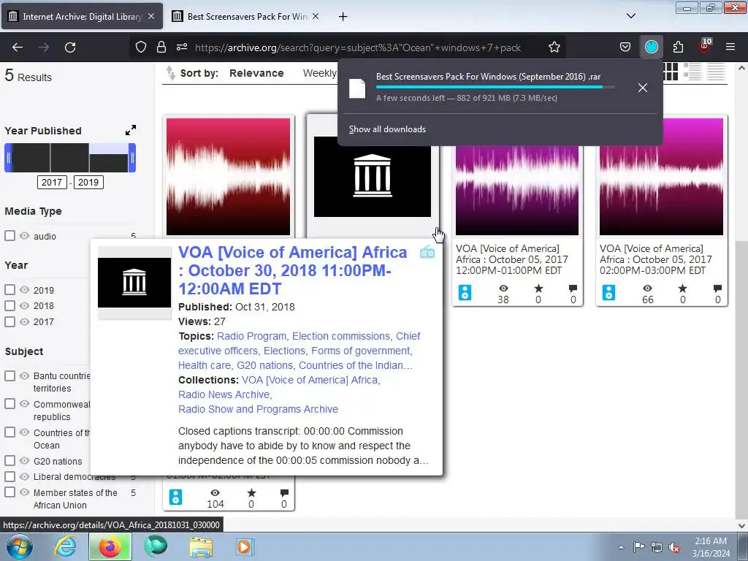Click the Action Center flag tray icon

click(x=638, y=547)
